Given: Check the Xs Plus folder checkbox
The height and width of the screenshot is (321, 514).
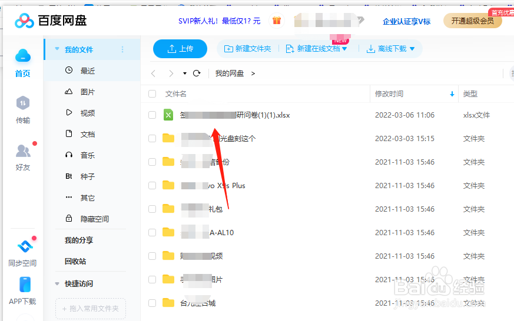Looking at the screenshot, I should [152, 186].
